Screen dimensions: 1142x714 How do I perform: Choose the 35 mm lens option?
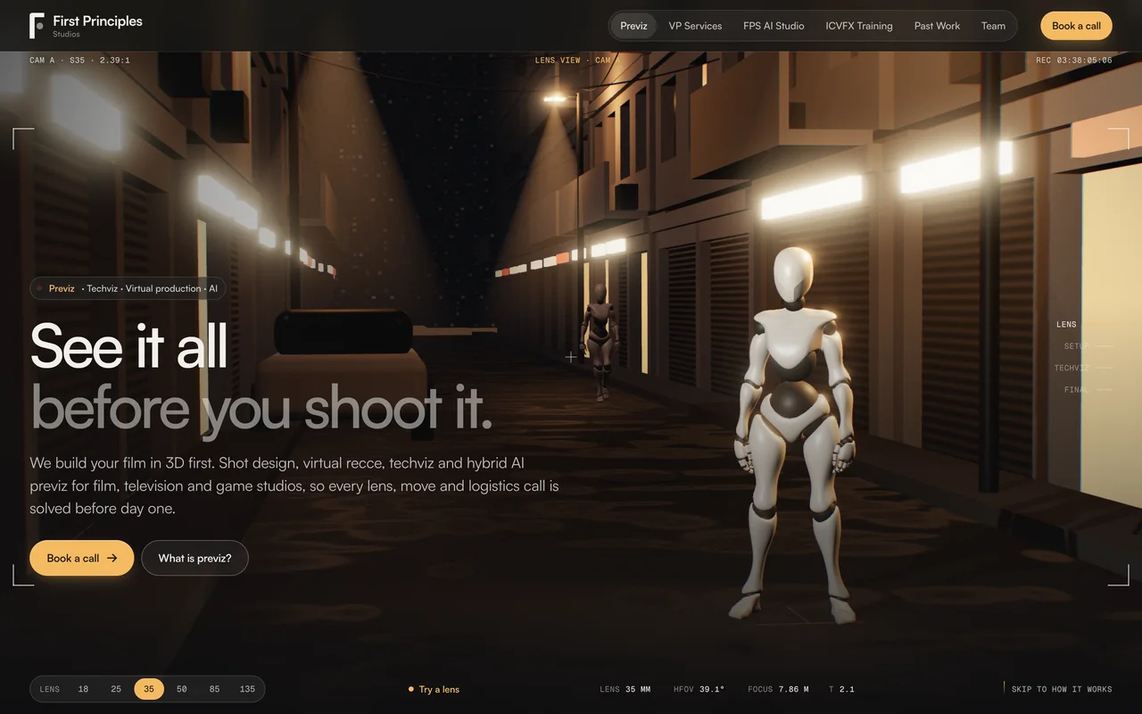pyautogui.click(x=149, y=689)
